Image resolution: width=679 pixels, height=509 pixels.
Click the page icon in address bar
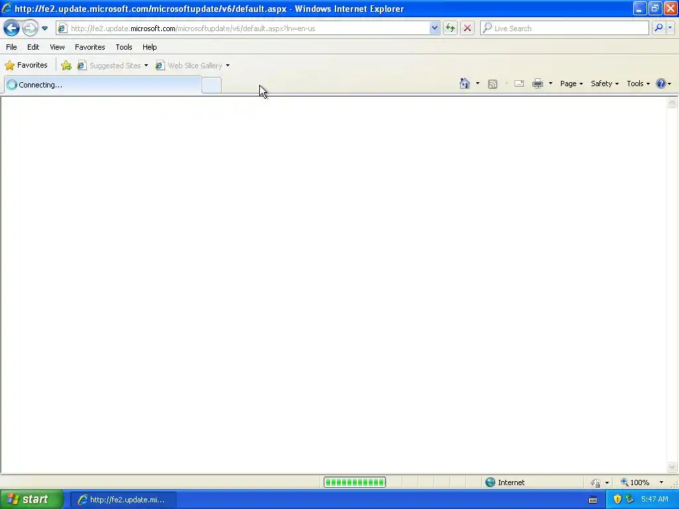coord(62,28)
